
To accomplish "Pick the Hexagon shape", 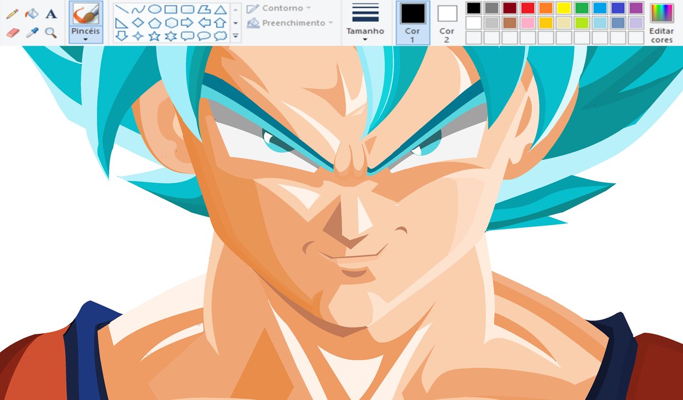I will 171,23.
